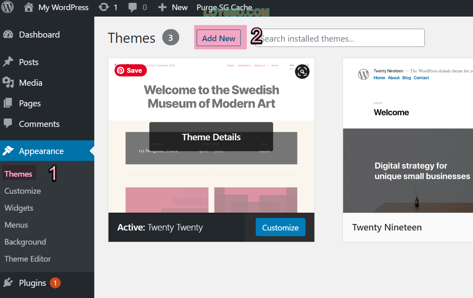Focus the Search installed themes field
Screen dimensions: 473x298
340,38
